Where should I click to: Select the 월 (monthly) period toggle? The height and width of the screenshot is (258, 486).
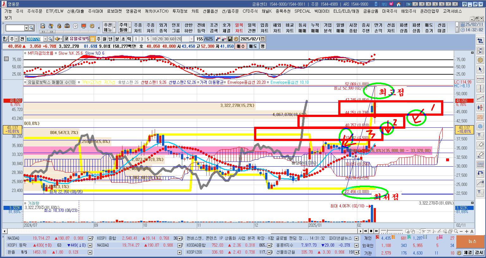[x=104, y=39]
